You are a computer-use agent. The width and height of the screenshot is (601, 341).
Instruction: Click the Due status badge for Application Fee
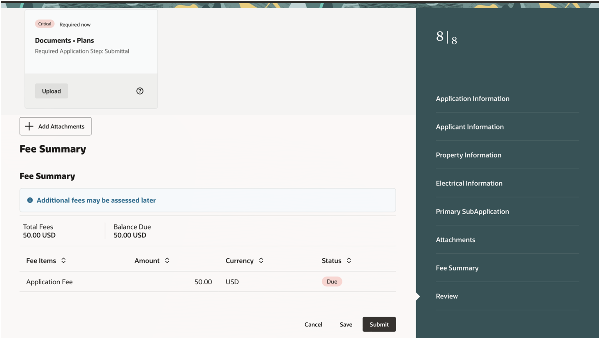pyautogui.click(x=332, y=281)
